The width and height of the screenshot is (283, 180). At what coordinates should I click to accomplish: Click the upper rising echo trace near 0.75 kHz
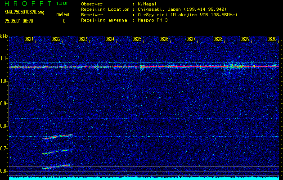click(58, 137)
